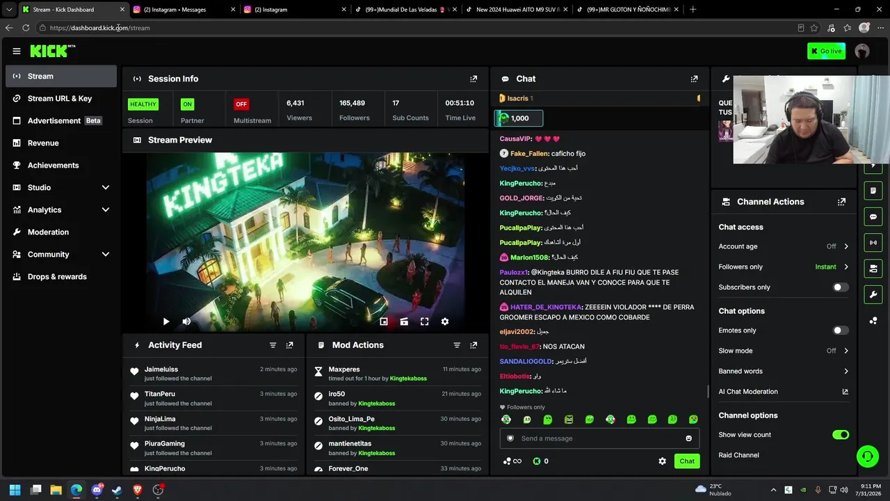
Task: Click the 1,000 pinned gift badge in chat
Action: point(519,118)
